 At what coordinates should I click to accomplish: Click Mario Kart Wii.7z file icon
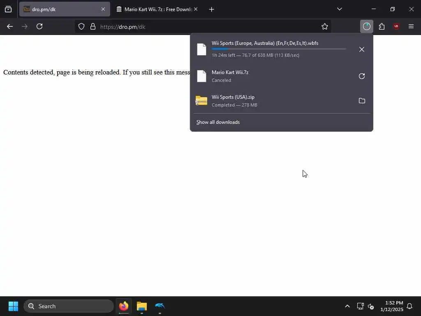(x=201, y=76)
